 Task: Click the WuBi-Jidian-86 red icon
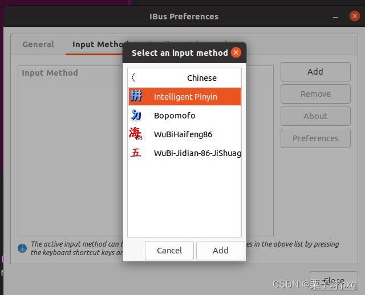tap(136, 153)
